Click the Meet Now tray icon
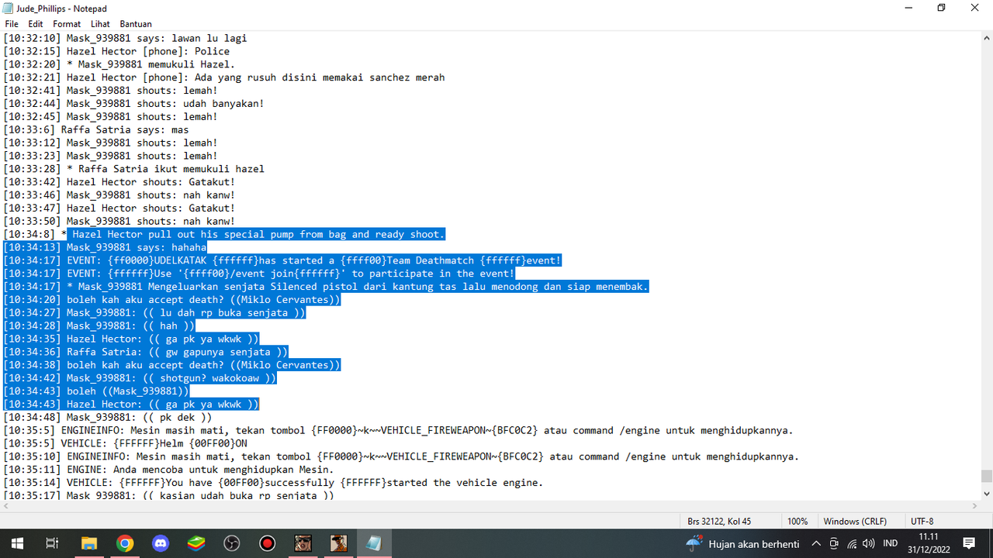The height and width of the screenshot is (558, 993). pyautogui.click(x=834, y=544)
